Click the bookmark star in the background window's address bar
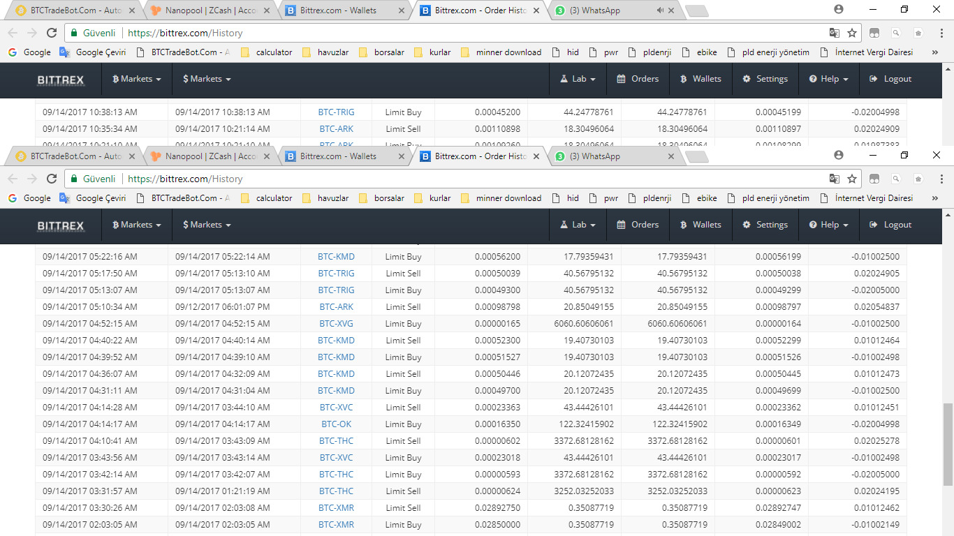Image resolution: width=954 pixels, height=536 pixels. coord(852,33)
